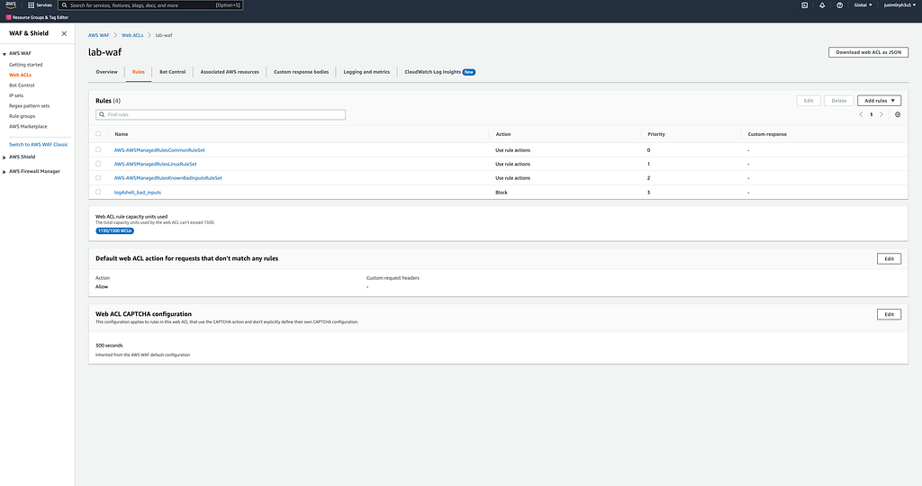Check the AWSManagedRulesCommonRuleSet row checkbox
This screenshot has width=922, height=486.
pos(98,150)
